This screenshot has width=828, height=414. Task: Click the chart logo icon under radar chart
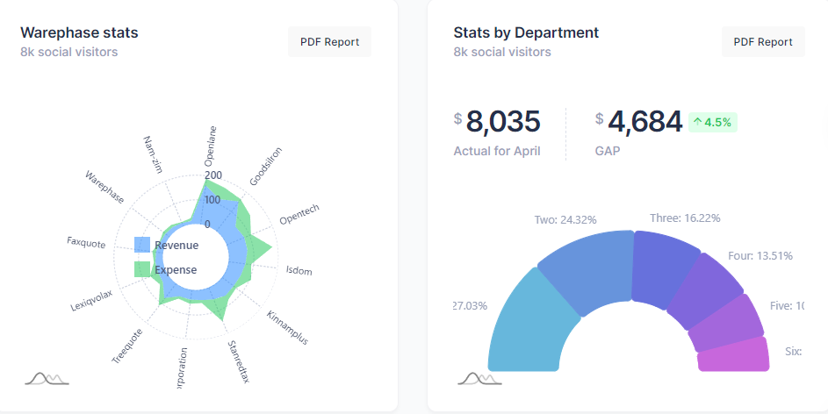coord(47,378)
